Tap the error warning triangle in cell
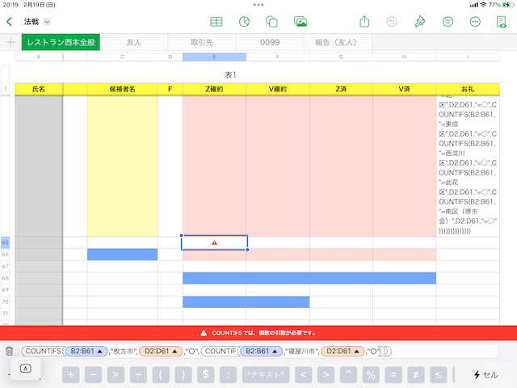Viewport: 517px width, 388px height. [x=214, y=242]
